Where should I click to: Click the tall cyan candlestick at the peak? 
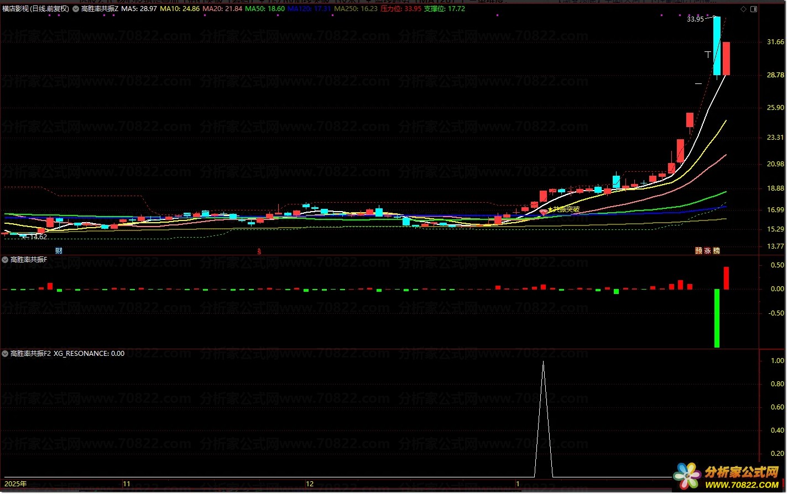click(x=717, y=46)
